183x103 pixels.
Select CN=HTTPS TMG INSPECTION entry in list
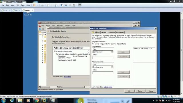tap(142, 49)
